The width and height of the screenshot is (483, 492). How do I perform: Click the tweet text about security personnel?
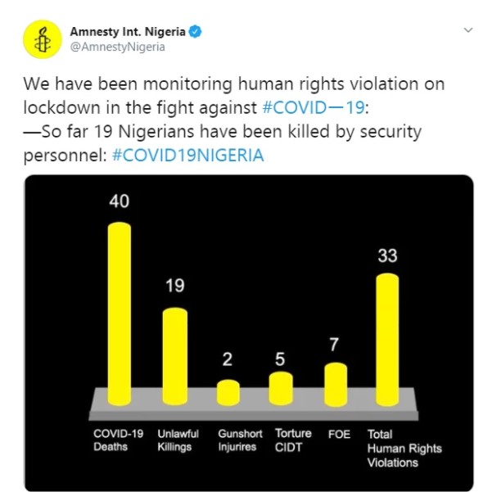tap(223, 143)
